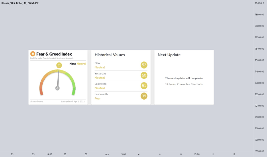The height and width of the screenshot is (157, 267).
Task: Click the Bitcoin / U.S. Dollar chart title
Action: 20,3
